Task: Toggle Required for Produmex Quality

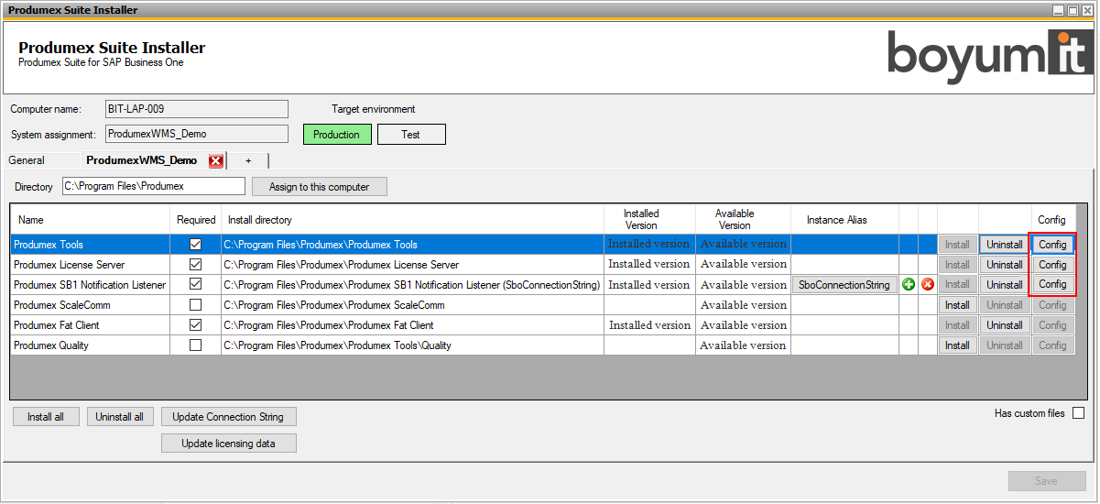Action: (195, 345)
